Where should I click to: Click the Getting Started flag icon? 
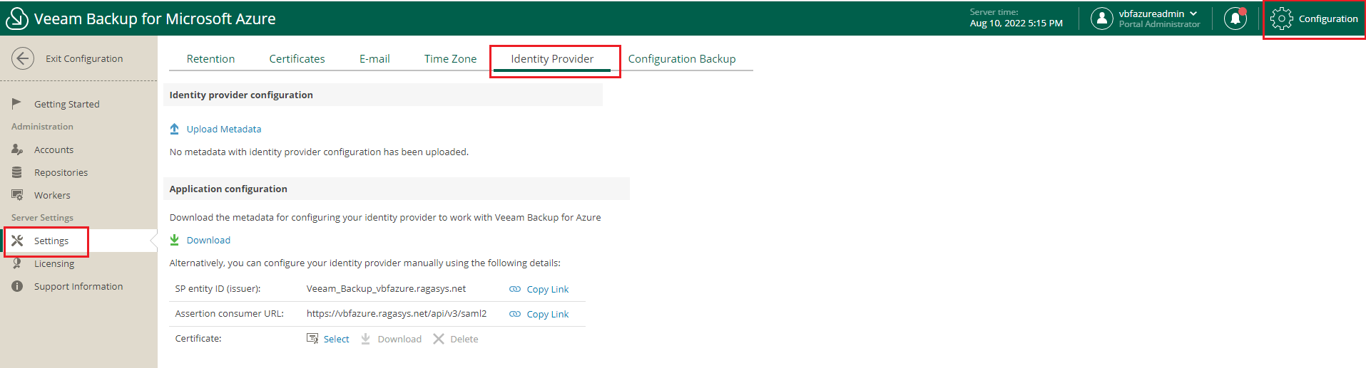(17, 104)
